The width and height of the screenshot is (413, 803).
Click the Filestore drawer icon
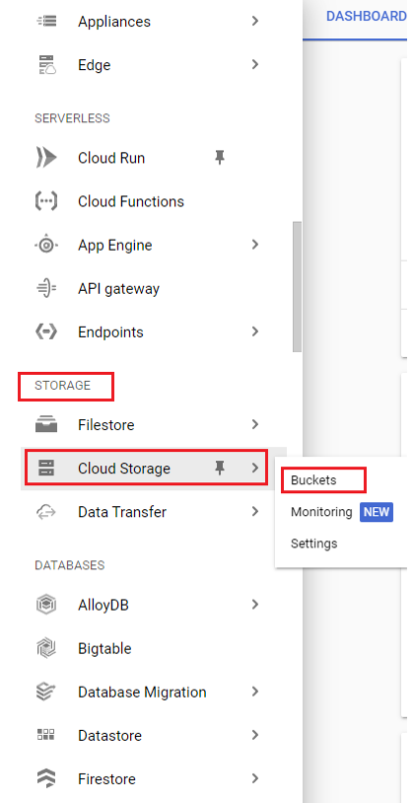(46, 424)
